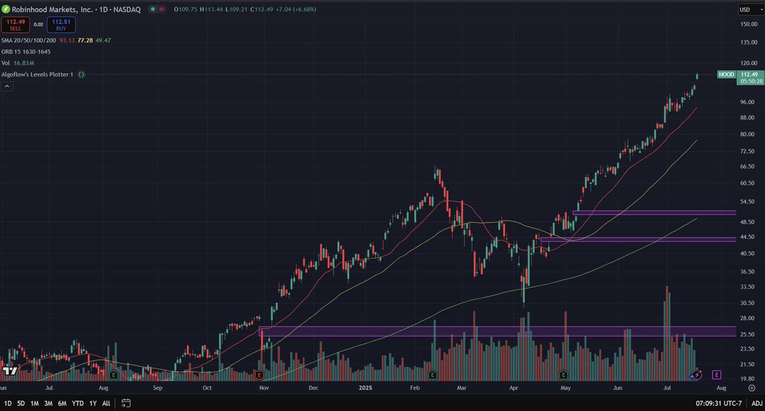Collapse the indicator legend with chevron arrow
Image resolution: width=765 pixels, height=411 pixels.
pos(8,86)
